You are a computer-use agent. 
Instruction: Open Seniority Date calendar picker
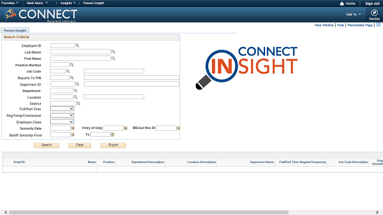click(x=72, y=128)
